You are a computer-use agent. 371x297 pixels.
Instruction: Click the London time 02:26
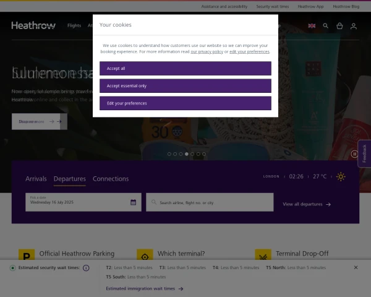point(296,177)
